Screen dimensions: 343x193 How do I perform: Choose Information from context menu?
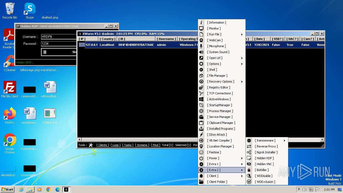[x=222, y=23]
